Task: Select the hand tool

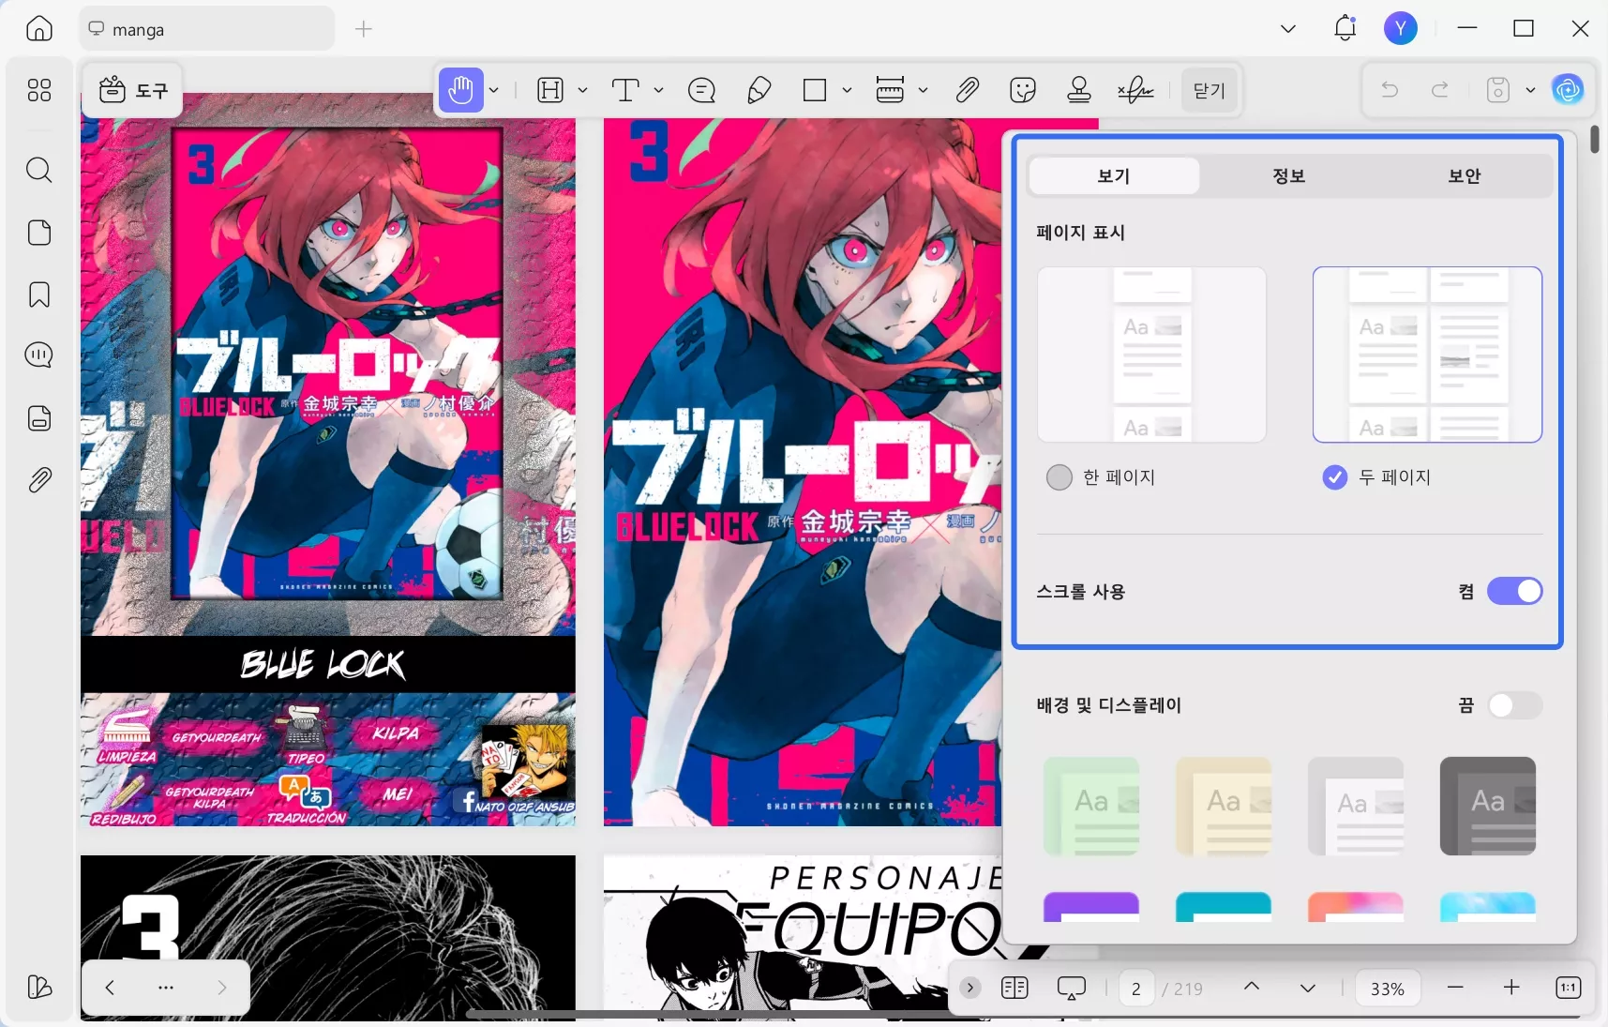Action: point(460,90)
